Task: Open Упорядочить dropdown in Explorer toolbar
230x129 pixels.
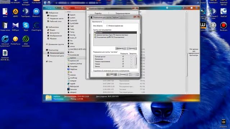Action: click(x=51, y=8)
